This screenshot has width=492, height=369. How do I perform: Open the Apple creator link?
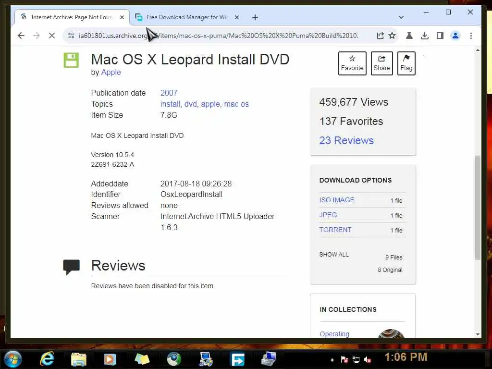coord(111,72)
